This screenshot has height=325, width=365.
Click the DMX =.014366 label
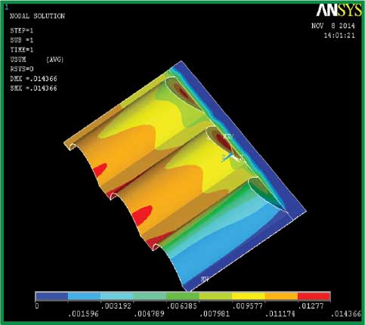click(33, 79)
